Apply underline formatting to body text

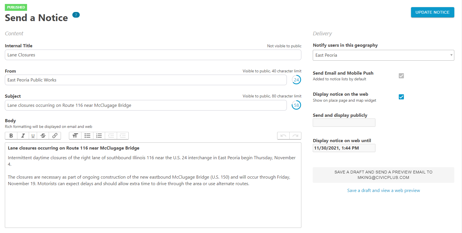point(33,136)
